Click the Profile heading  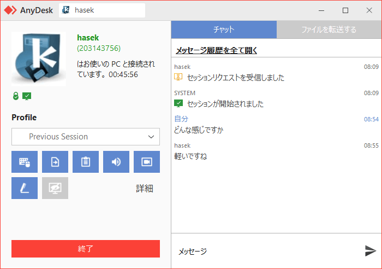click(x=24, y=118)
